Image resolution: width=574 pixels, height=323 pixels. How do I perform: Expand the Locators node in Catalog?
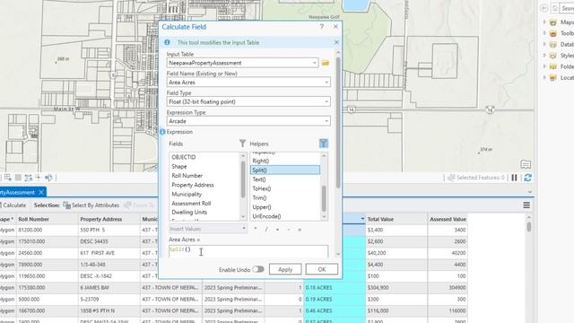(x=544, y=77)
